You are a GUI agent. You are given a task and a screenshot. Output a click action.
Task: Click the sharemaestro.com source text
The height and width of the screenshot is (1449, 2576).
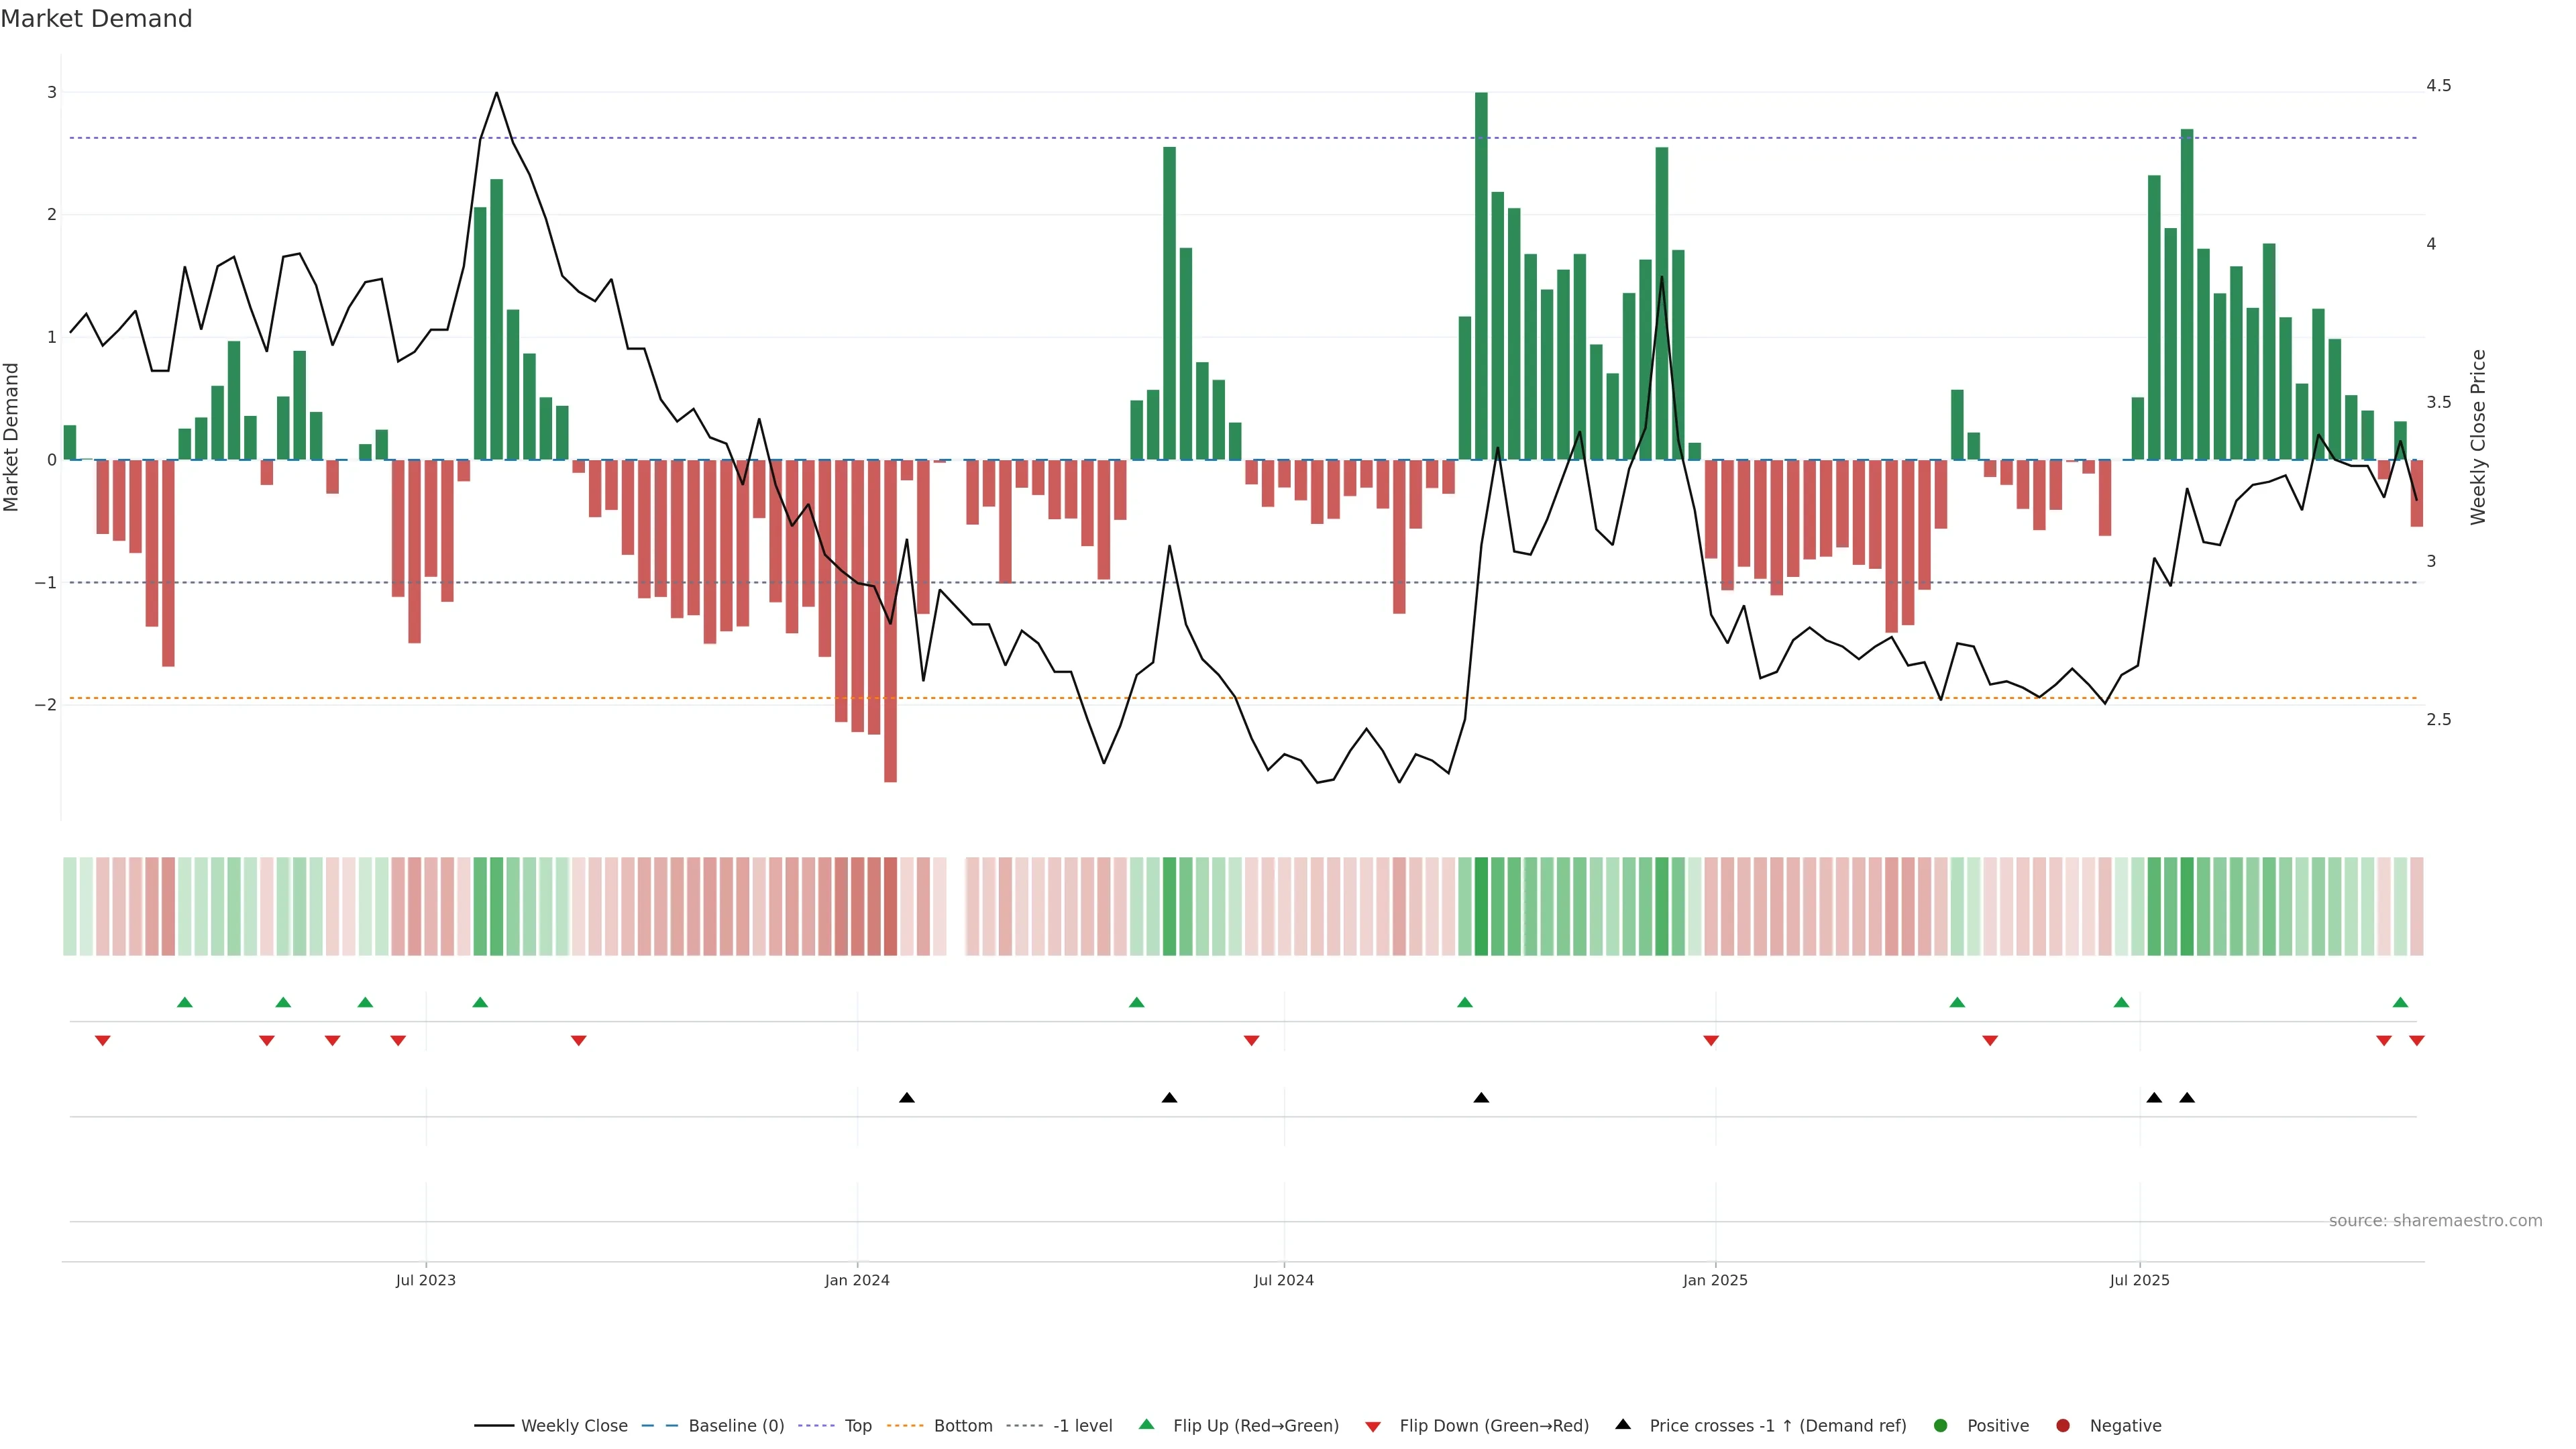(x=2435, y=1220)
